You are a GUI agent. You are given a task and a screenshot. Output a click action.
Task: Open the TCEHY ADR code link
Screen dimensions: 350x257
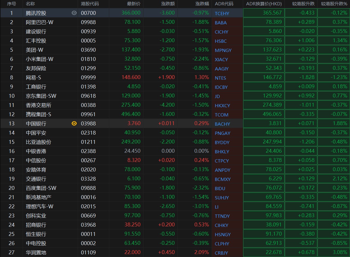coord(222,13)
